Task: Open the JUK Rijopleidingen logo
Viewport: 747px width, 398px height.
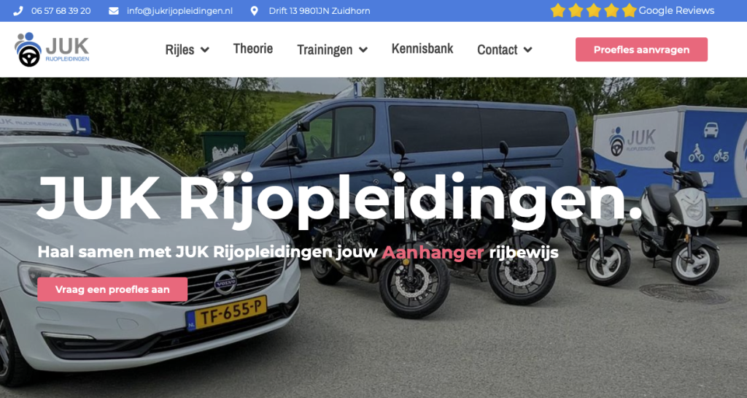Action: (52, 49)
